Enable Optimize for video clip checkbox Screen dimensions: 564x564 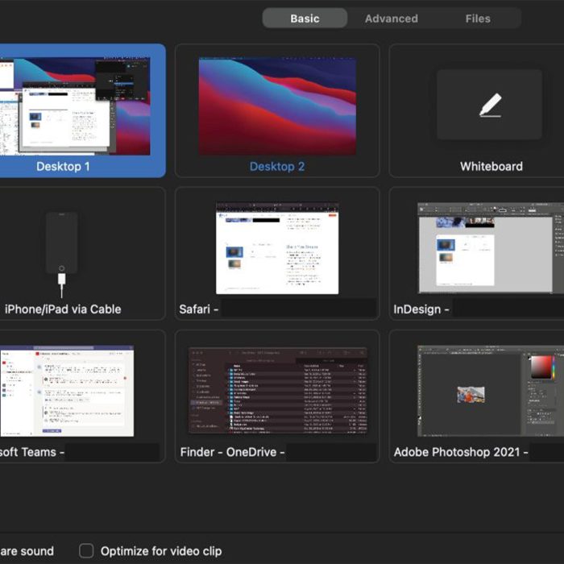point(86,551)
